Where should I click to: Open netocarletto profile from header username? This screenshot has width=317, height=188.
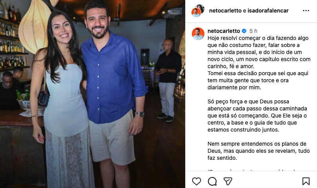(225, 11)
